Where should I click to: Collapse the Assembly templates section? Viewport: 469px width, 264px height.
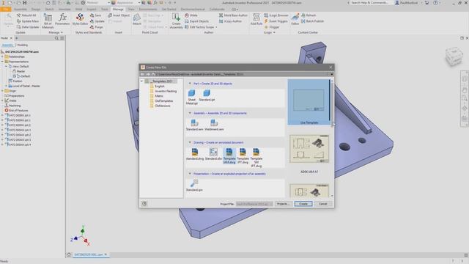(190, 113)
